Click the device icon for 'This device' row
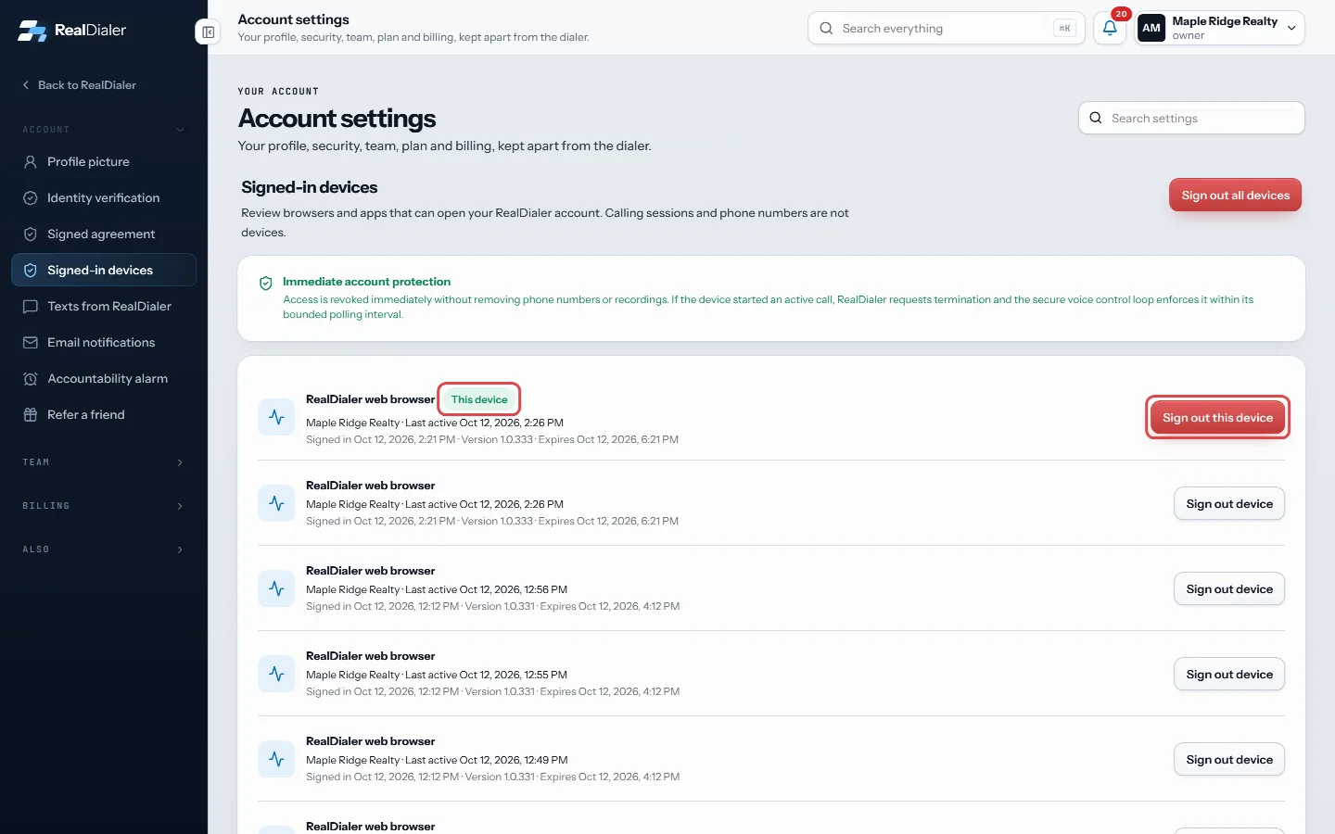 click(276, 418)
